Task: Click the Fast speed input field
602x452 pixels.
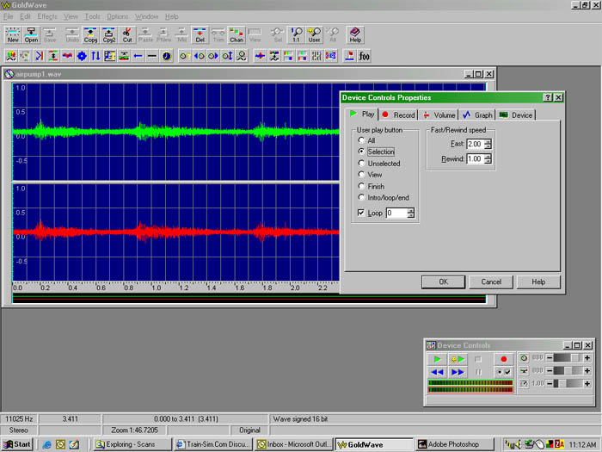Action: coord(476,144)
